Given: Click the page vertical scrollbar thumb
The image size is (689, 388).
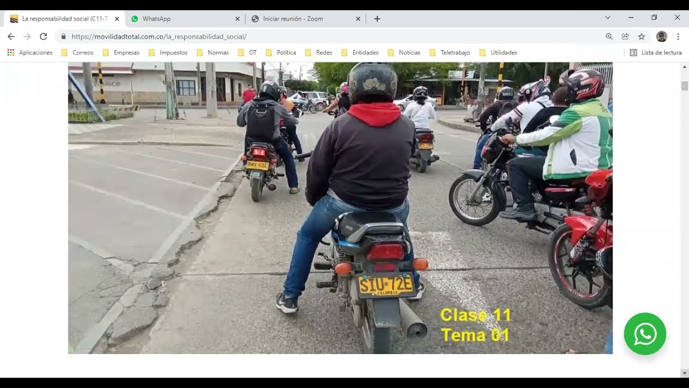Looking at the screenshot, I should 685,86.
